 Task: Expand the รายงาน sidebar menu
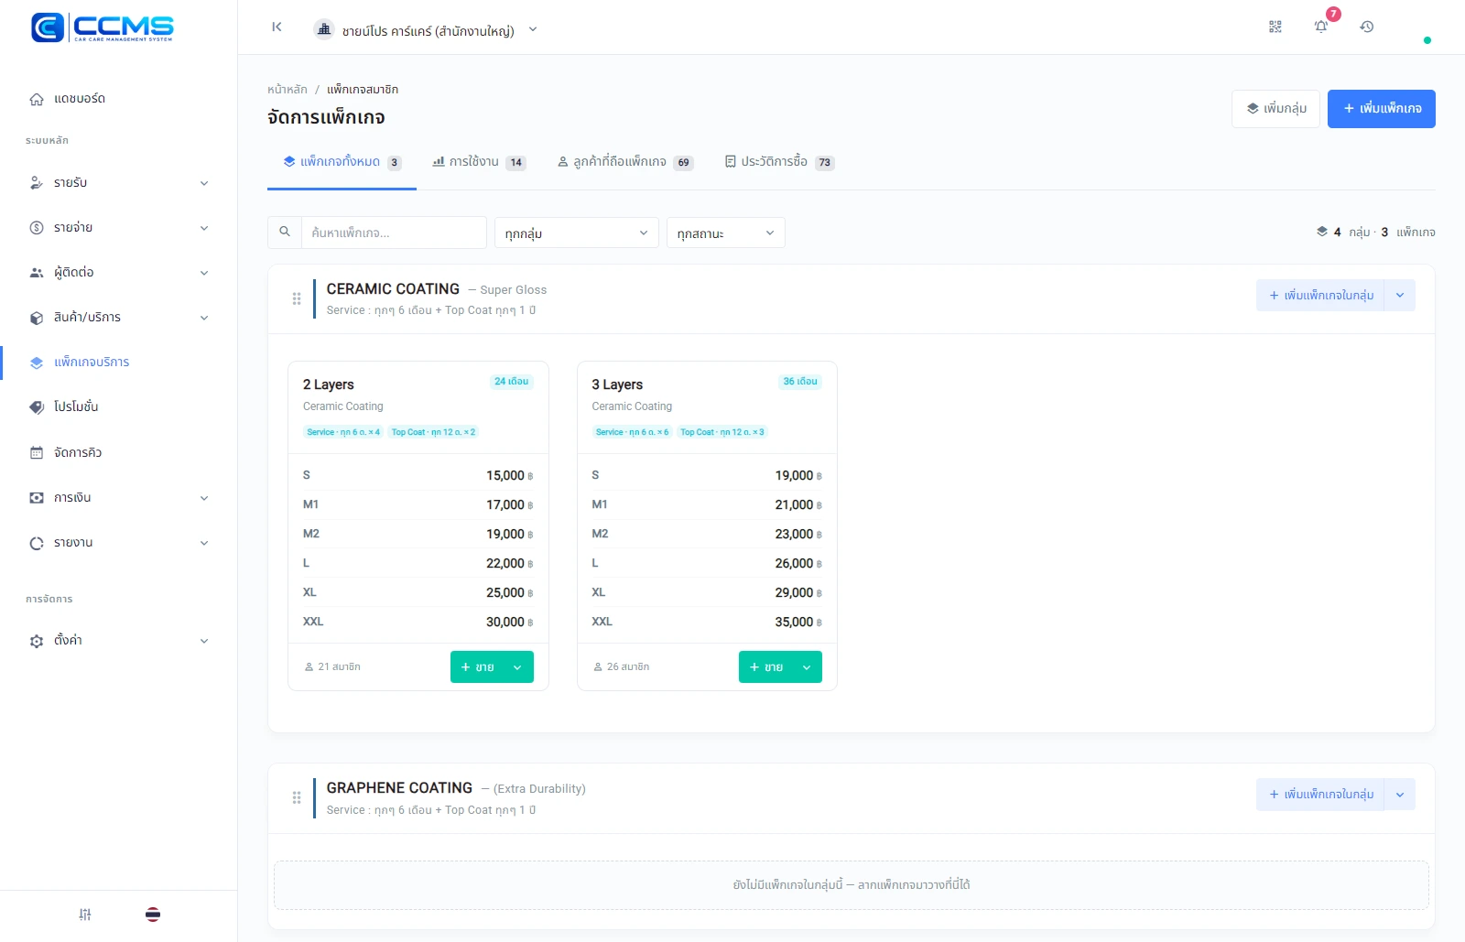point(119,543)
